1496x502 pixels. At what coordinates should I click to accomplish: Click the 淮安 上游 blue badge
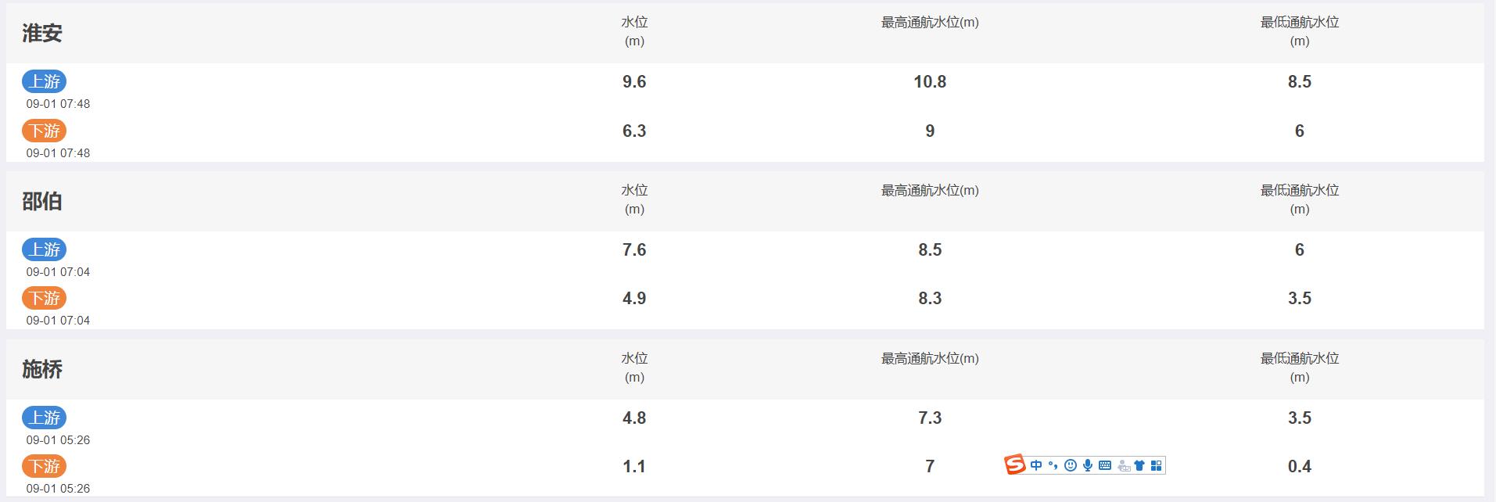click(44, 81)
